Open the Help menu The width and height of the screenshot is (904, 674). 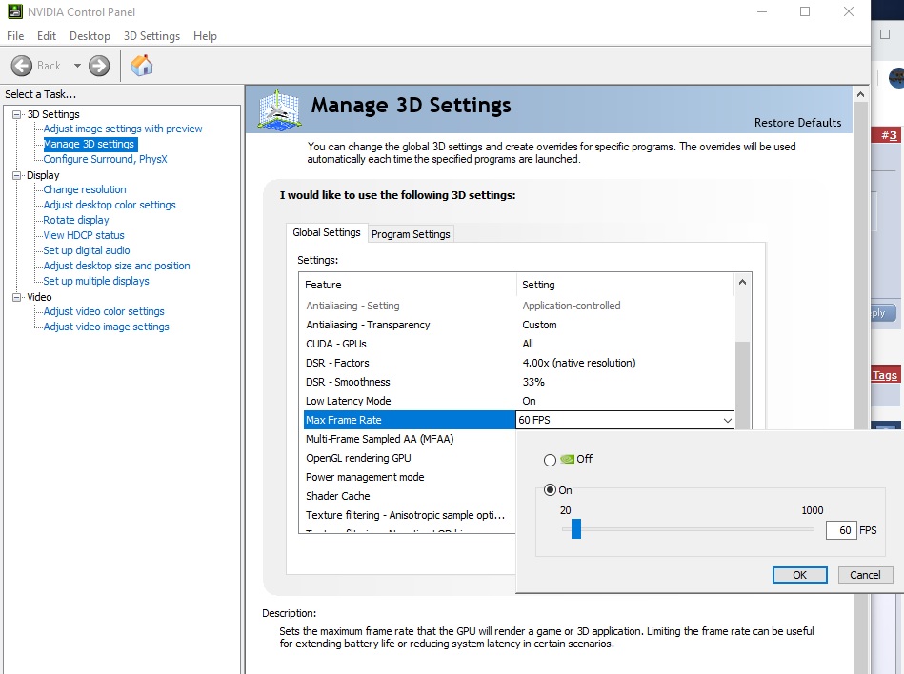(x=205, y=36)
